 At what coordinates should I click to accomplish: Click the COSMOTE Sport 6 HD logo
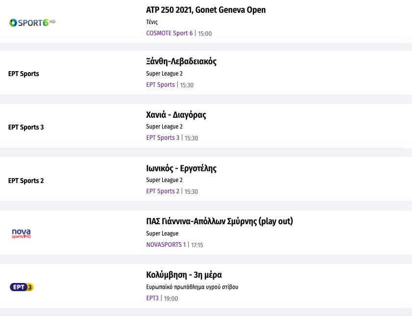point(32,23)
